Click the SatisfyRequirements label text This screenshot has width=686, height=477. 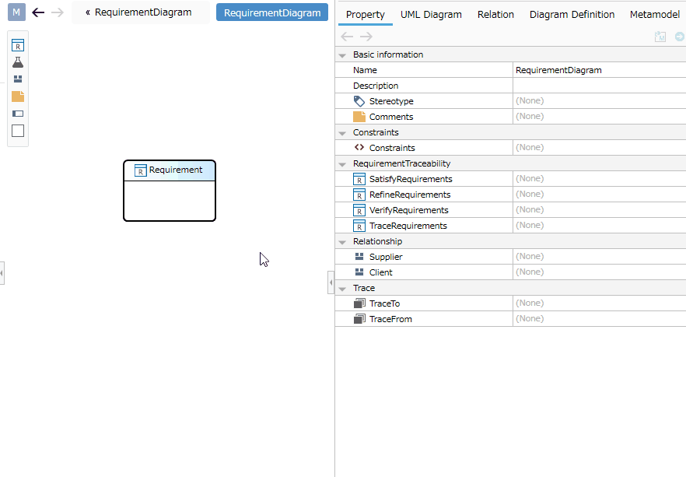coord(411,179)
